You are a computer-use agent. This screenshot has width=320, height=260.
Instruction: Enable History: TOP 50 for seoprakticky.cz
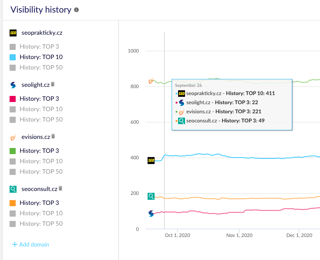coord(36,68)
